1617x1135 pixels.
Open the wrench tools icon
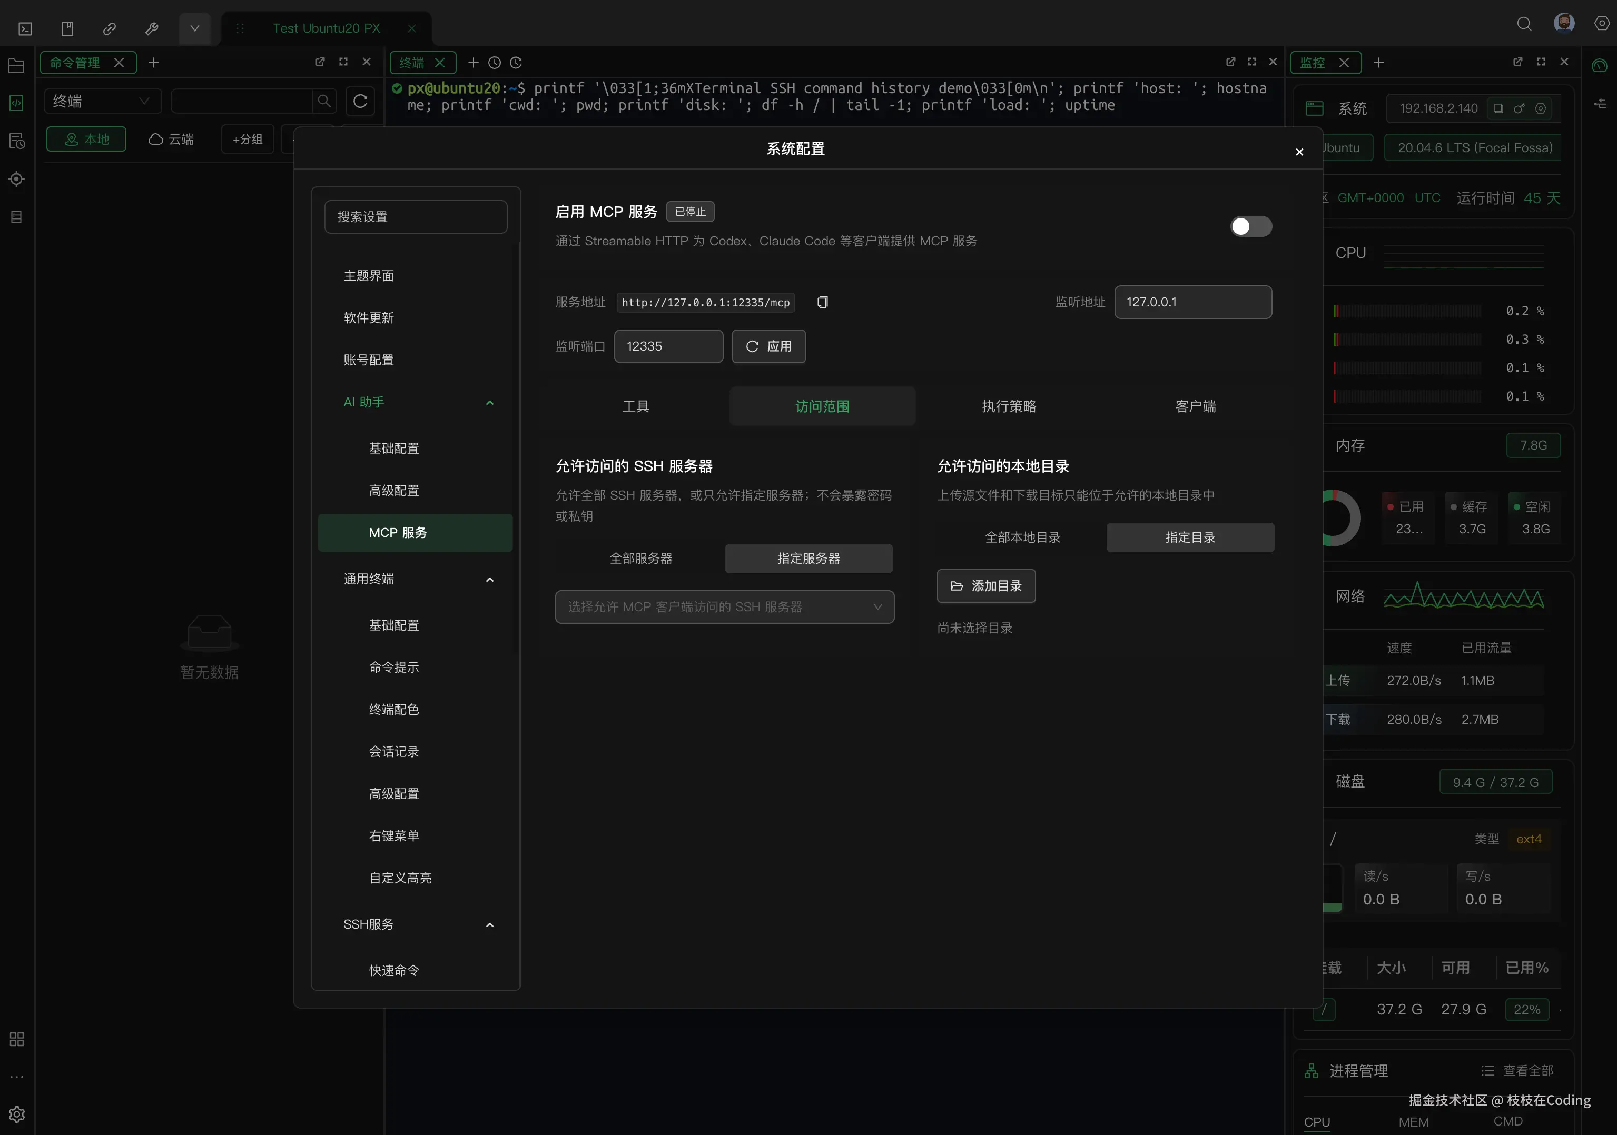point(151,29)
